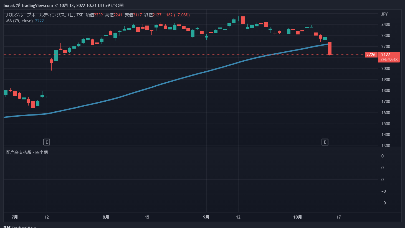405x228 pixels.
Task: Click the earnings E marker near October 14
Action: 325,142
